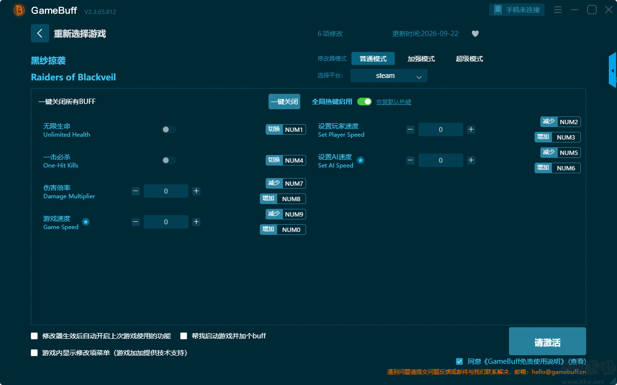Maximize the GameBuff window
The width and height of the screenshot is (617, 385).
click(592, 10)
